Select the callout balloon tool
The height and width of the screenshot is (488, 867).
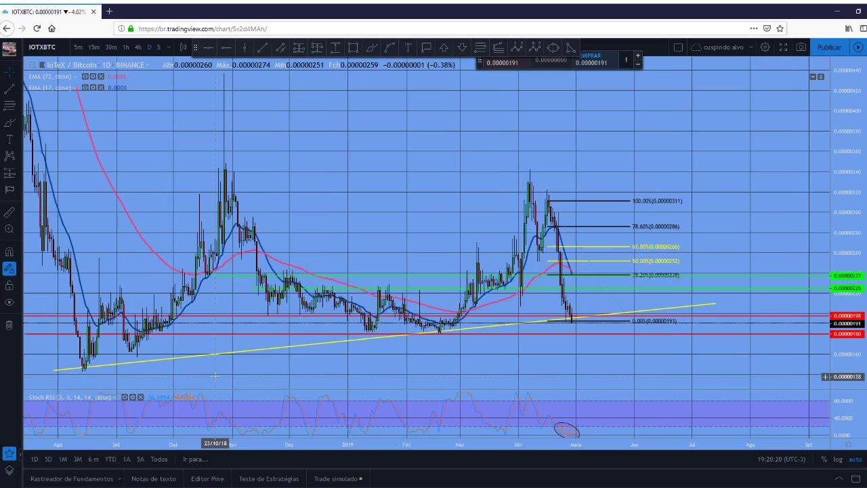click(x=426, y=47)
